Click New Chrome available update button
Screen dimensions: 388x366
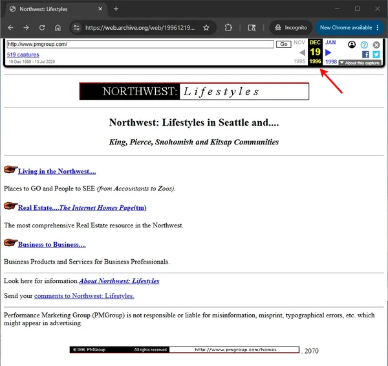[x=346, y=27]
